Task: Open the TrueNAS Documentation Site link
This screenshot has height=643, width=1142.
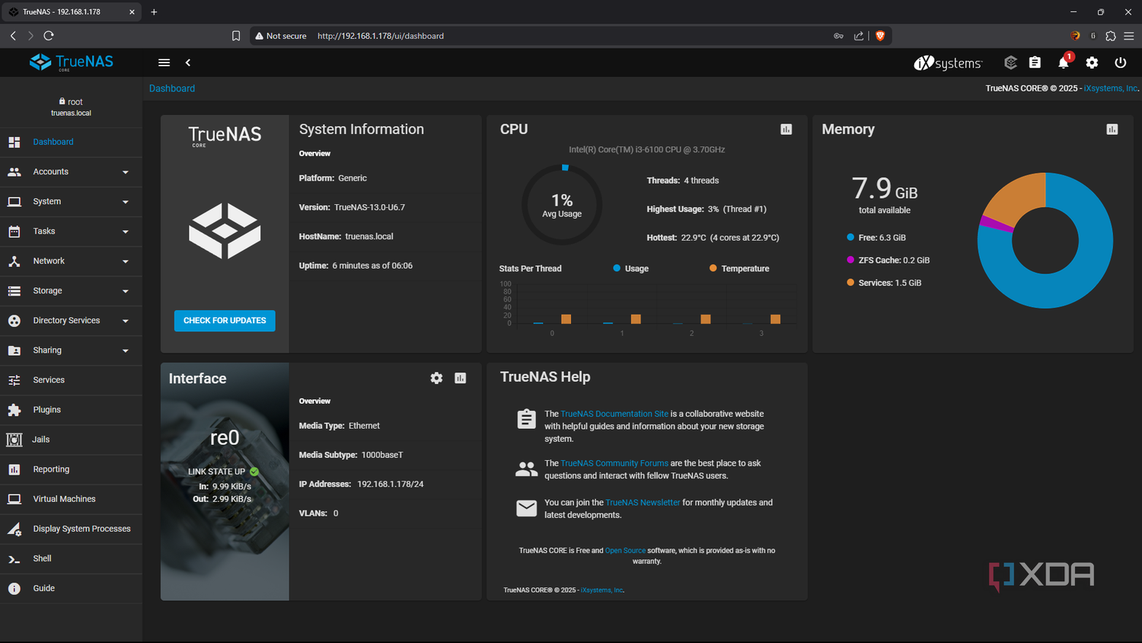Action: [614, 414]
